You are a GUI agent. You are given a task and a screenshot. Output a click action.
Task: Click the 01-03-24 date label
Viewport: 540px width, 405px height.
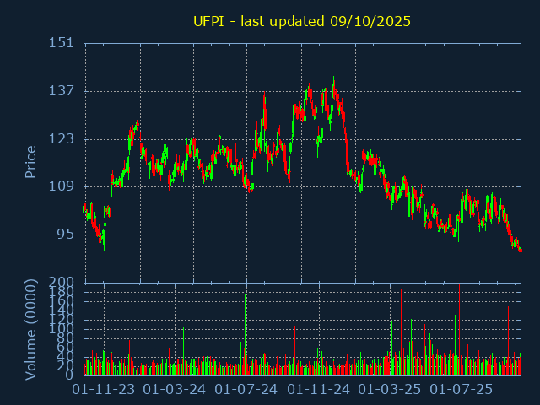point(175,390)
